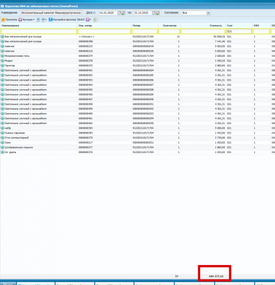Sort by the Номер column header
This screenshot has width=275, height=285.
[144, 26]
